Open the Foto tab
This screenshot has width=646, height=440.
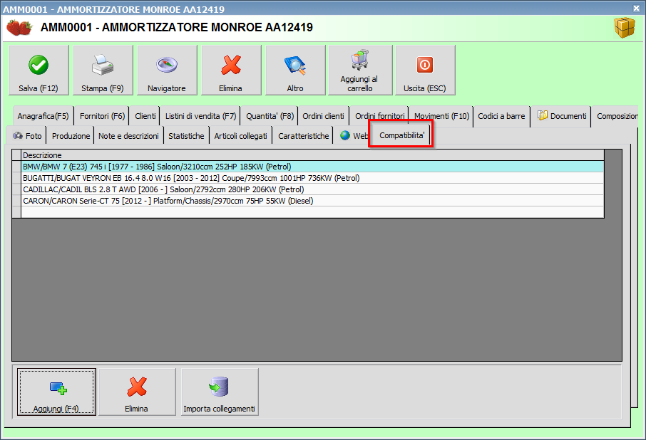(x=27, y=136)
